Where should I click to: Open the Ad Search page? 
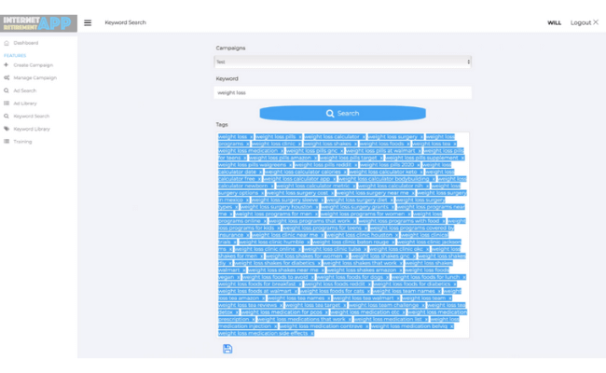(25, 90)
